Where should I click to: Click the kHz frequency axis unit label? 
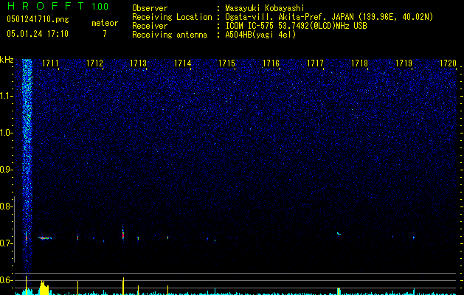pos(7,60)
